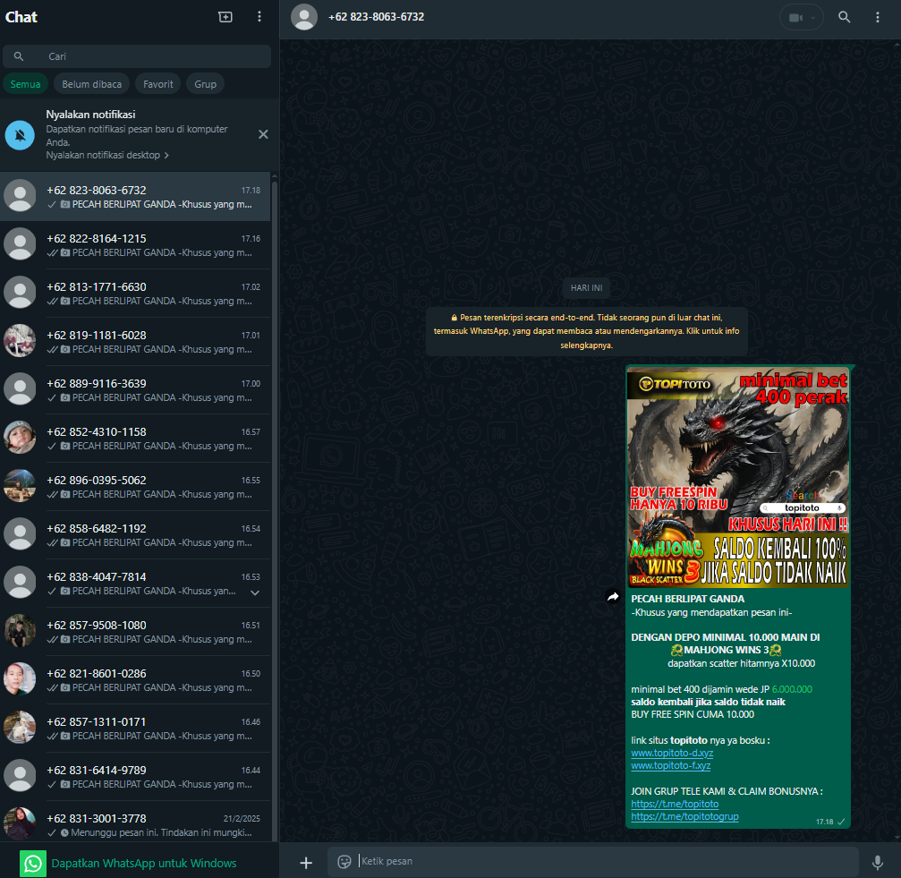Click profile photo of +62 831-3001-3778
Image resolution: width=901 pixels, height=878 pixels.
pos(20,823)
